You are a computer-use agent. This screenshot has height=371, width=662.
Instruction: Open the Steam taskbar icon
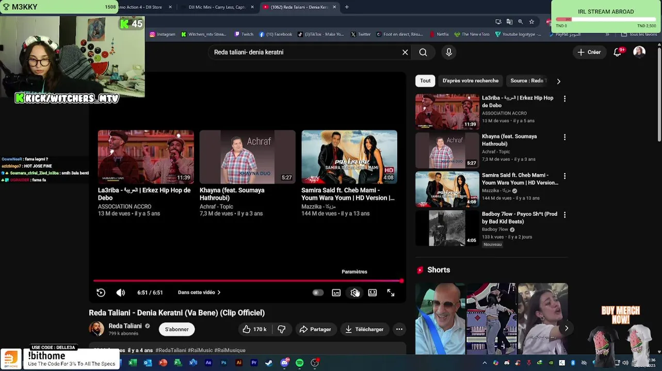(269, 363)
